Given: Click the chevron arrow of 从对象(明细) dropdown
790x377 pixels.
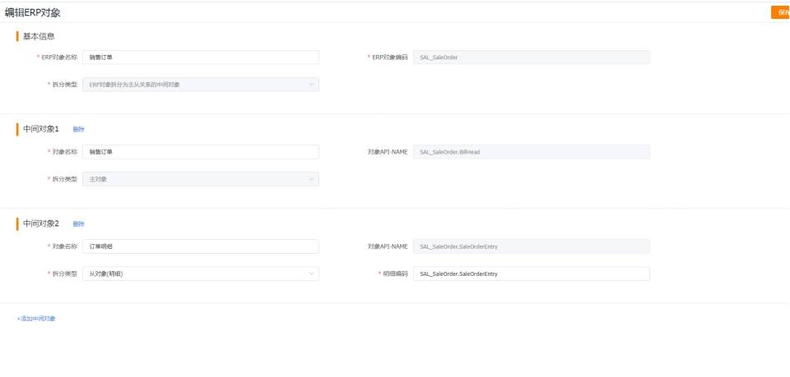Looking at the screenshot, I should 311,274.
